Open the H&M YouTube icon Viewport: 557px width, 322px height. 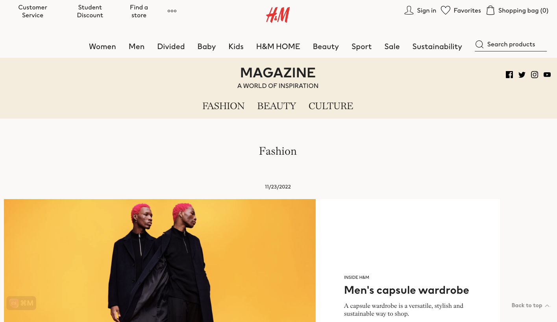547,75
